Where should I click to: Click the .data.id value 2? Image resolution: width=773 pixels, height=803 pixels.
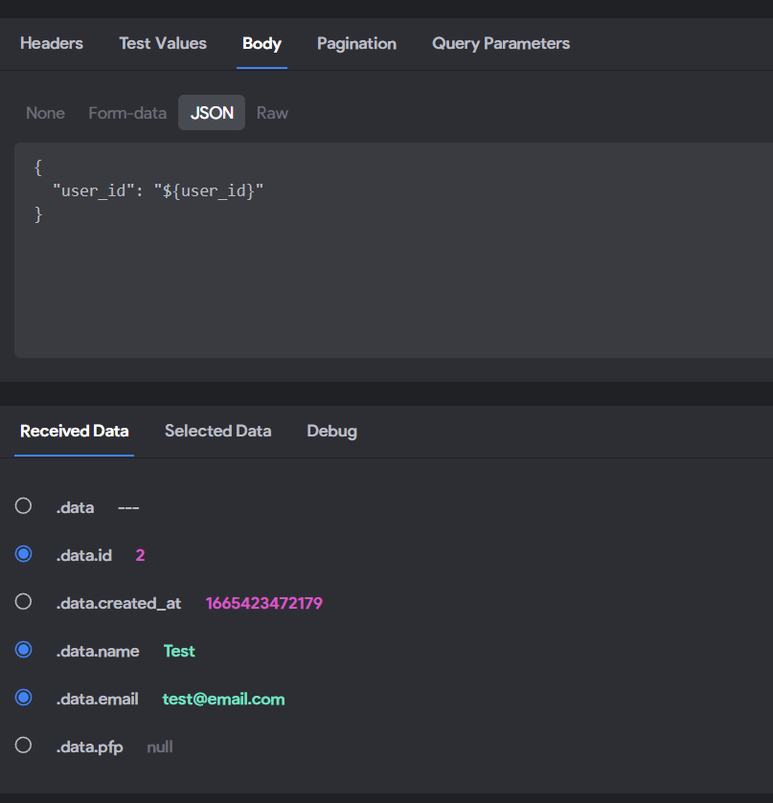pos(140,555)
